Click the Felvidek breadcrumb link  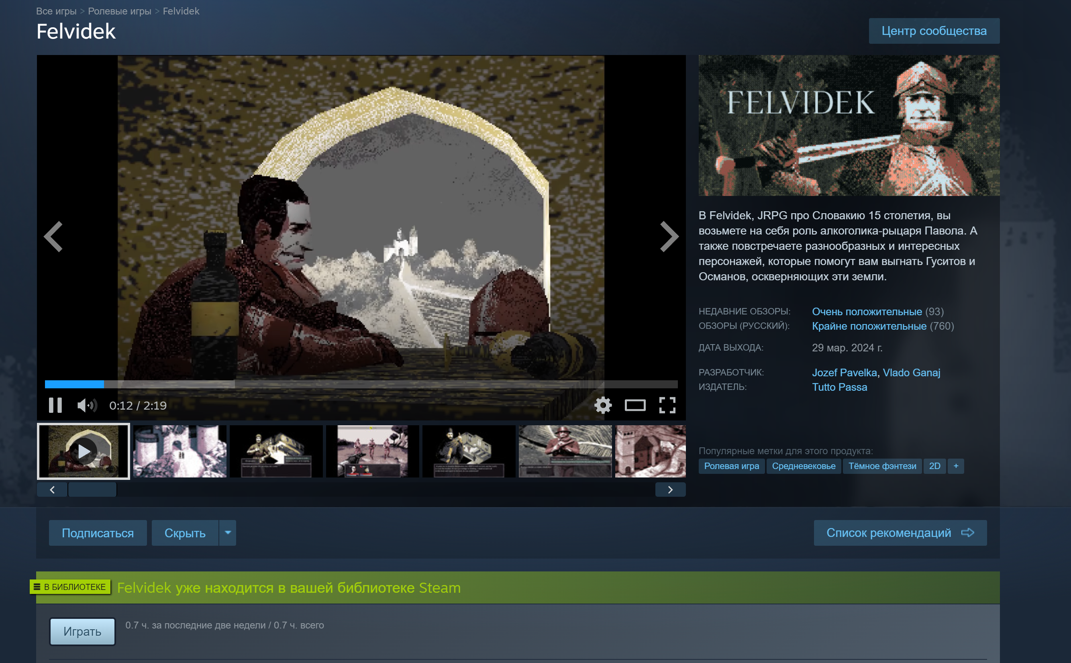(181, 11)
